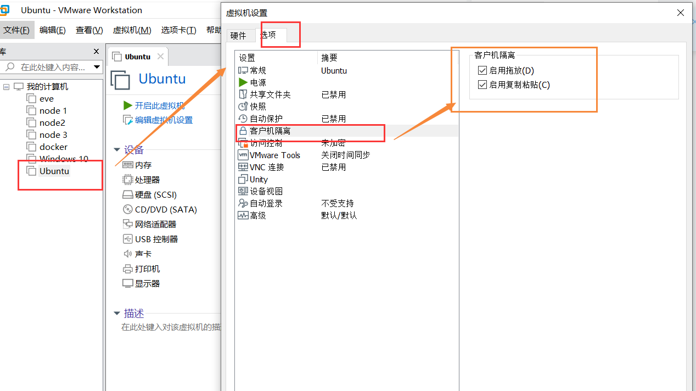
Task: Click the Unity icon in settings list
Action: click(x=243, y=179)
